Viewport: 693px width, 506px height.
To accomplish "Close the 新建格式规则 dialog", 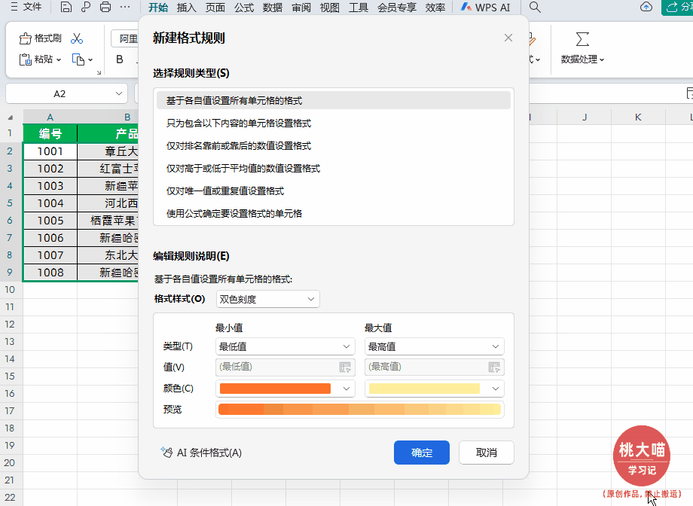I will 508,38.
